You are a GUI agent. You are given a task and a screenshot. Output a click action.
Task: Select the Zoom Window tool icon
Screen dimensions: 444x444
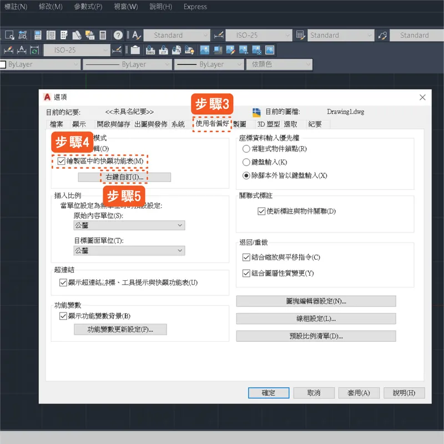tap(9, 35)
